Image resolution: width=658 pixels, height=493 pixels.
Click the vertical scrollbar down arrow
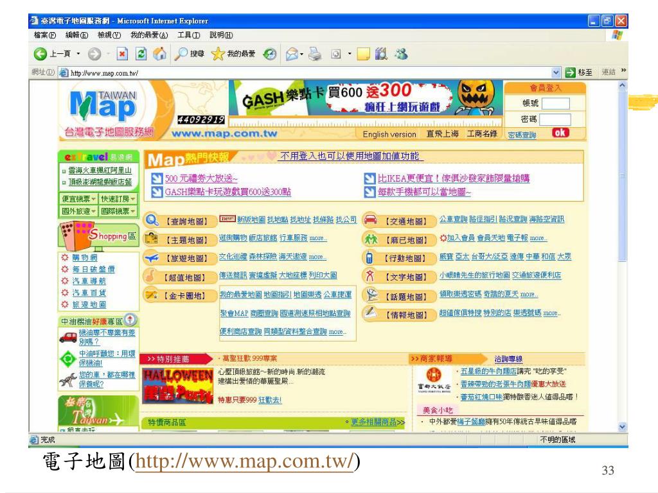pos(622,427)
